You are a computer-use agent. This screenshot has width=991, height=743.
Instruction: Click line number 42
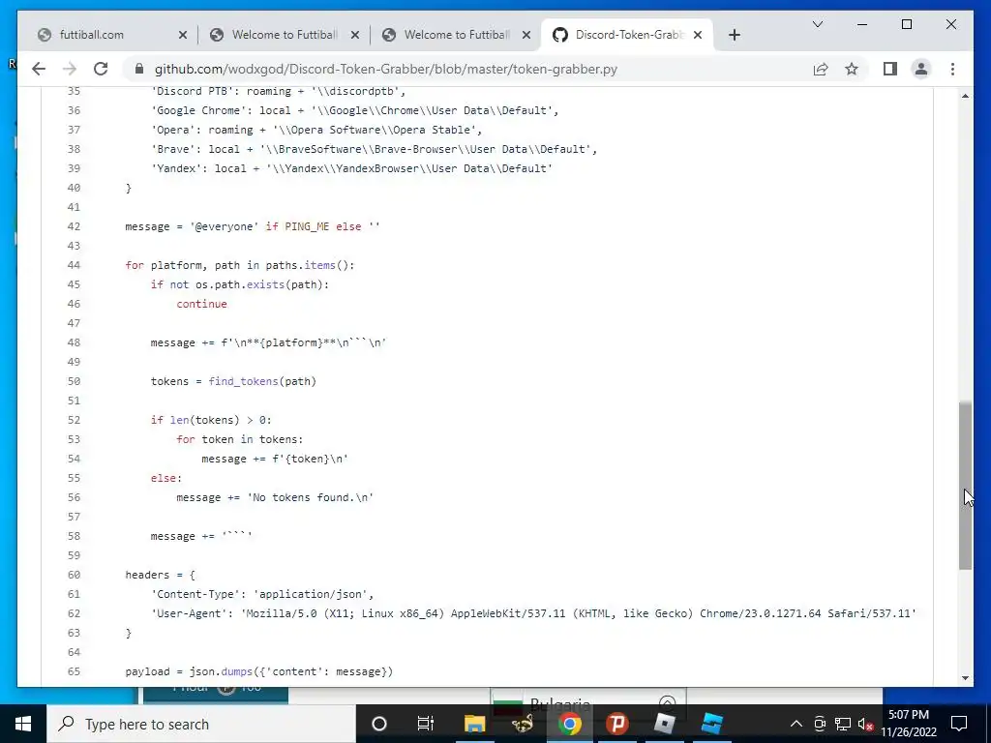[74, 226]
